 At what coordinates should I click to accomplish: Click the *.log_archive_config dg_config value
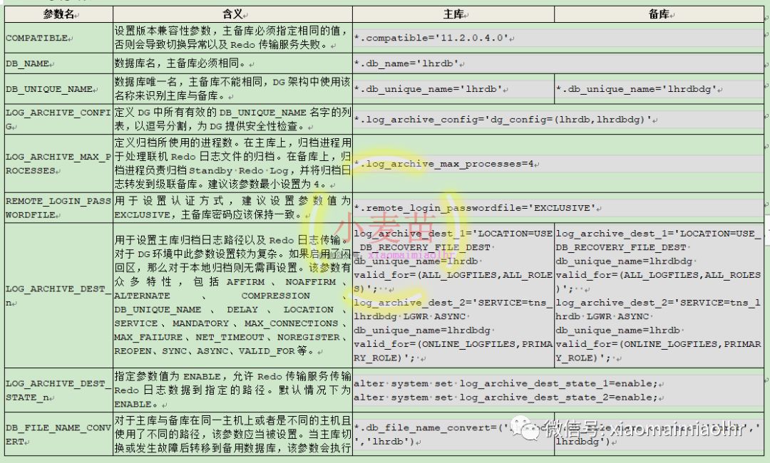[x=503, y=119]
